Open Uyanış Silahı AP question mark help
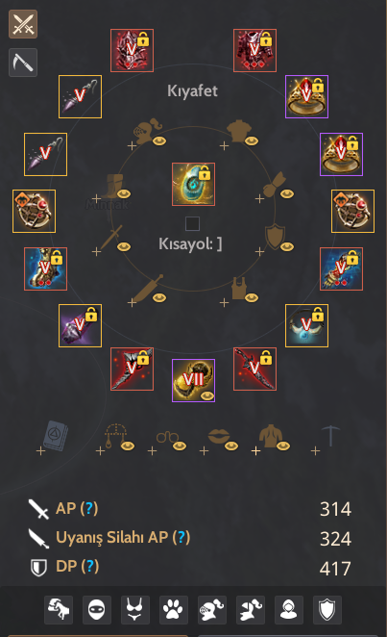The height and width of the screenshot is (637, 387). (x=181, y=537)
